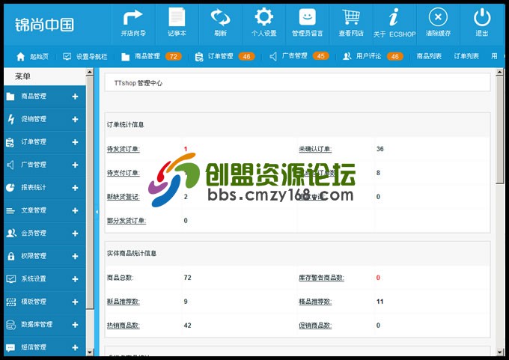509x360 pixels.
Task: Click the sidebar 会员管理 user icon
Action: click(11, 233)
